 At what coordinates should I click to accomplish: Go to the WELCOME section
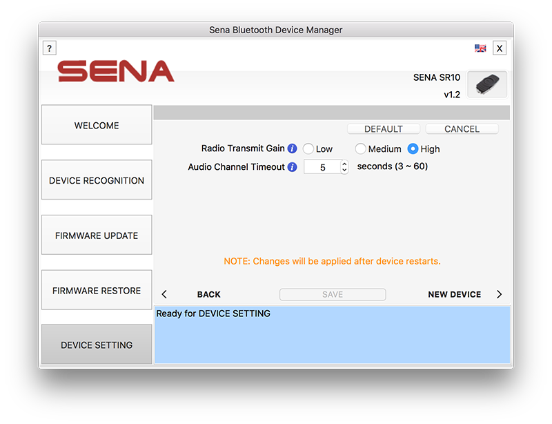97,125
